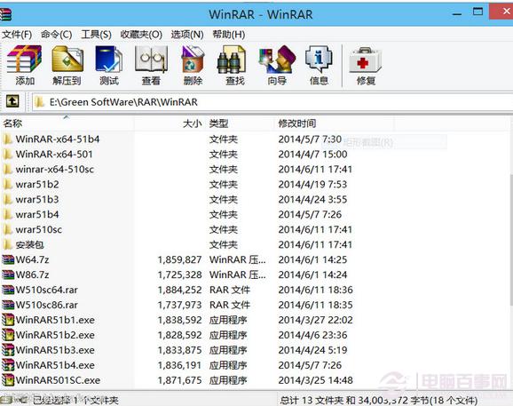Screen dimensions: 513x406
Task: Click the type cell of WinRAR51b4.exe
Action: coord(228,365)
